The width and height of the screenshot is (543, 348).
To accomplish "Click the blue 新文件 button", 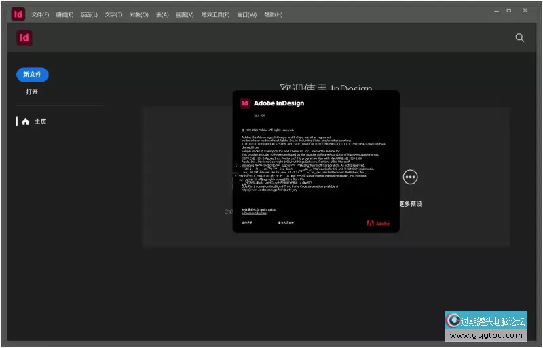I will [x=33, y=75].
